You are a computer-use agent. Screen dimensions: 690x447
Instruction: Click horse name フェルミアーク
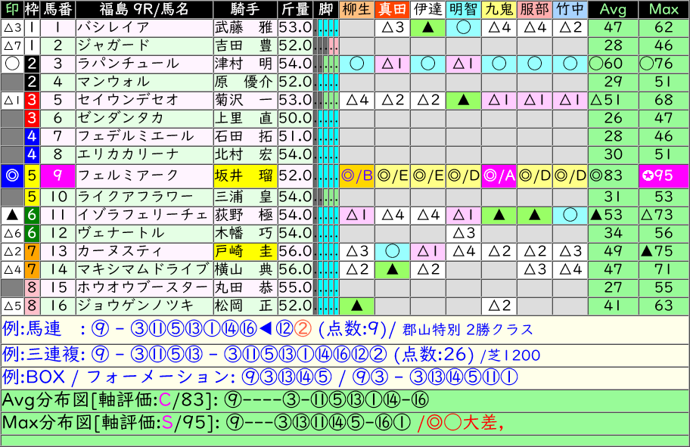pos(144,175)
